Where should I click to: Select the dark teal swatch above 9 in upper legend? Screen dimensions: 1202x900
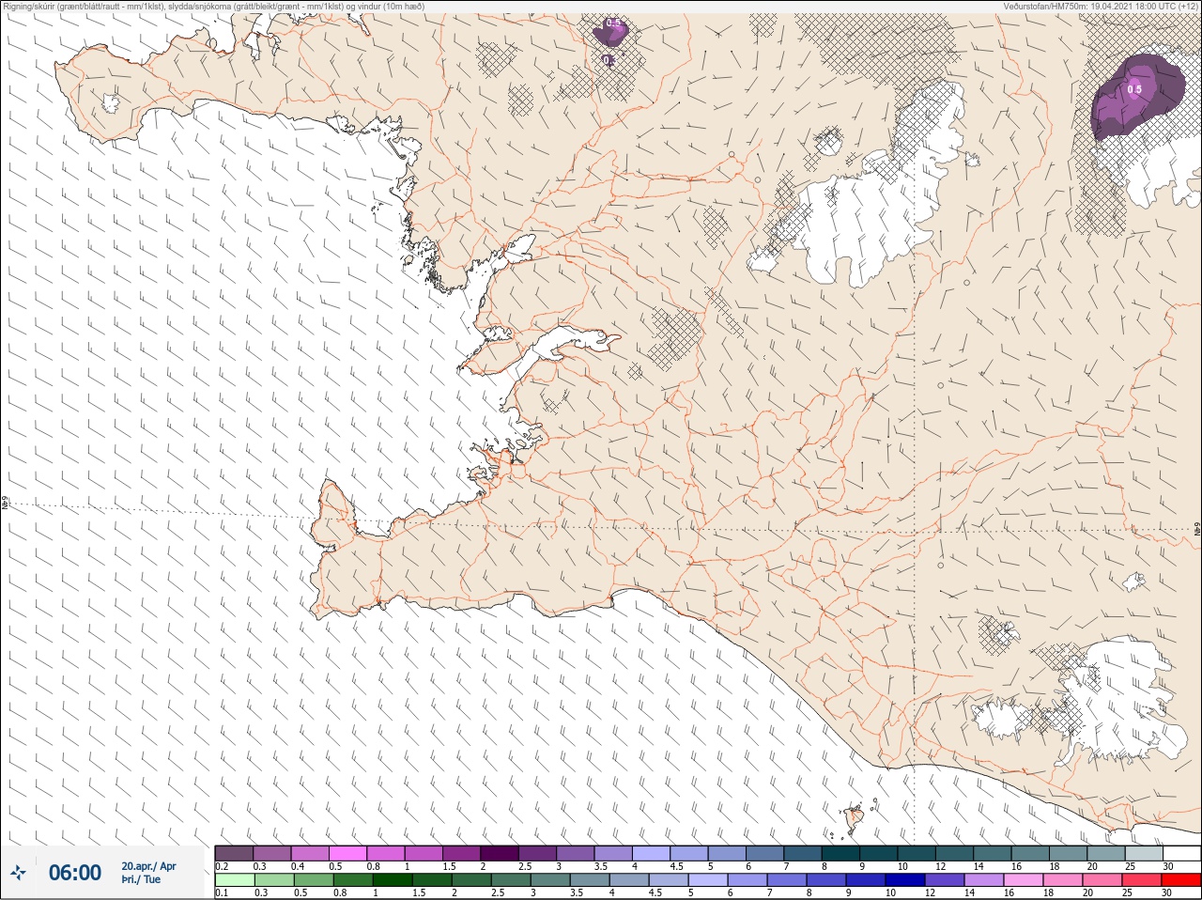(881, 852)
